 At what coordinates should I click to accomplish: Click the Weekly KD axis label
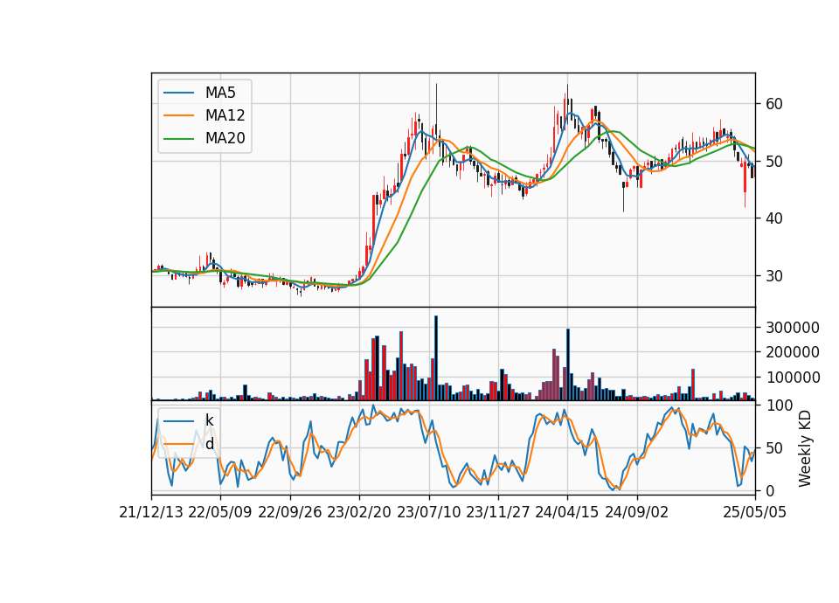805,448
